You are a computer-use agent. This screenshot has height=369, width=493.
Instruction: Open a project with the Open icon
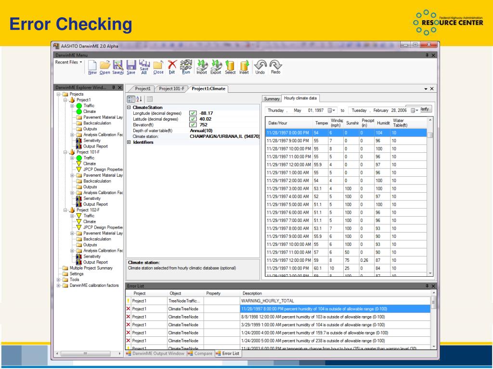pos(105,67)
